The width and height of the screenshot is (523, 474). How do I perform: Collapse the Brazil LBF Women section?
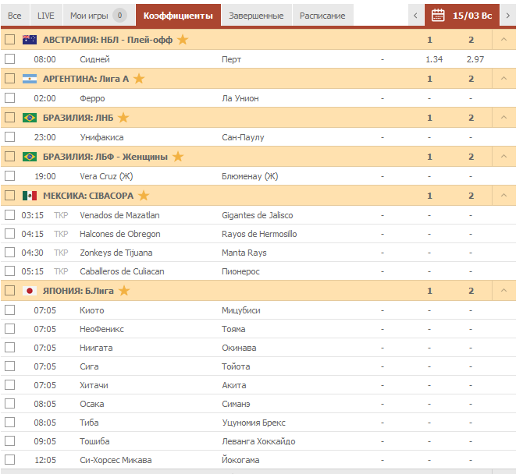click(503, 157)
